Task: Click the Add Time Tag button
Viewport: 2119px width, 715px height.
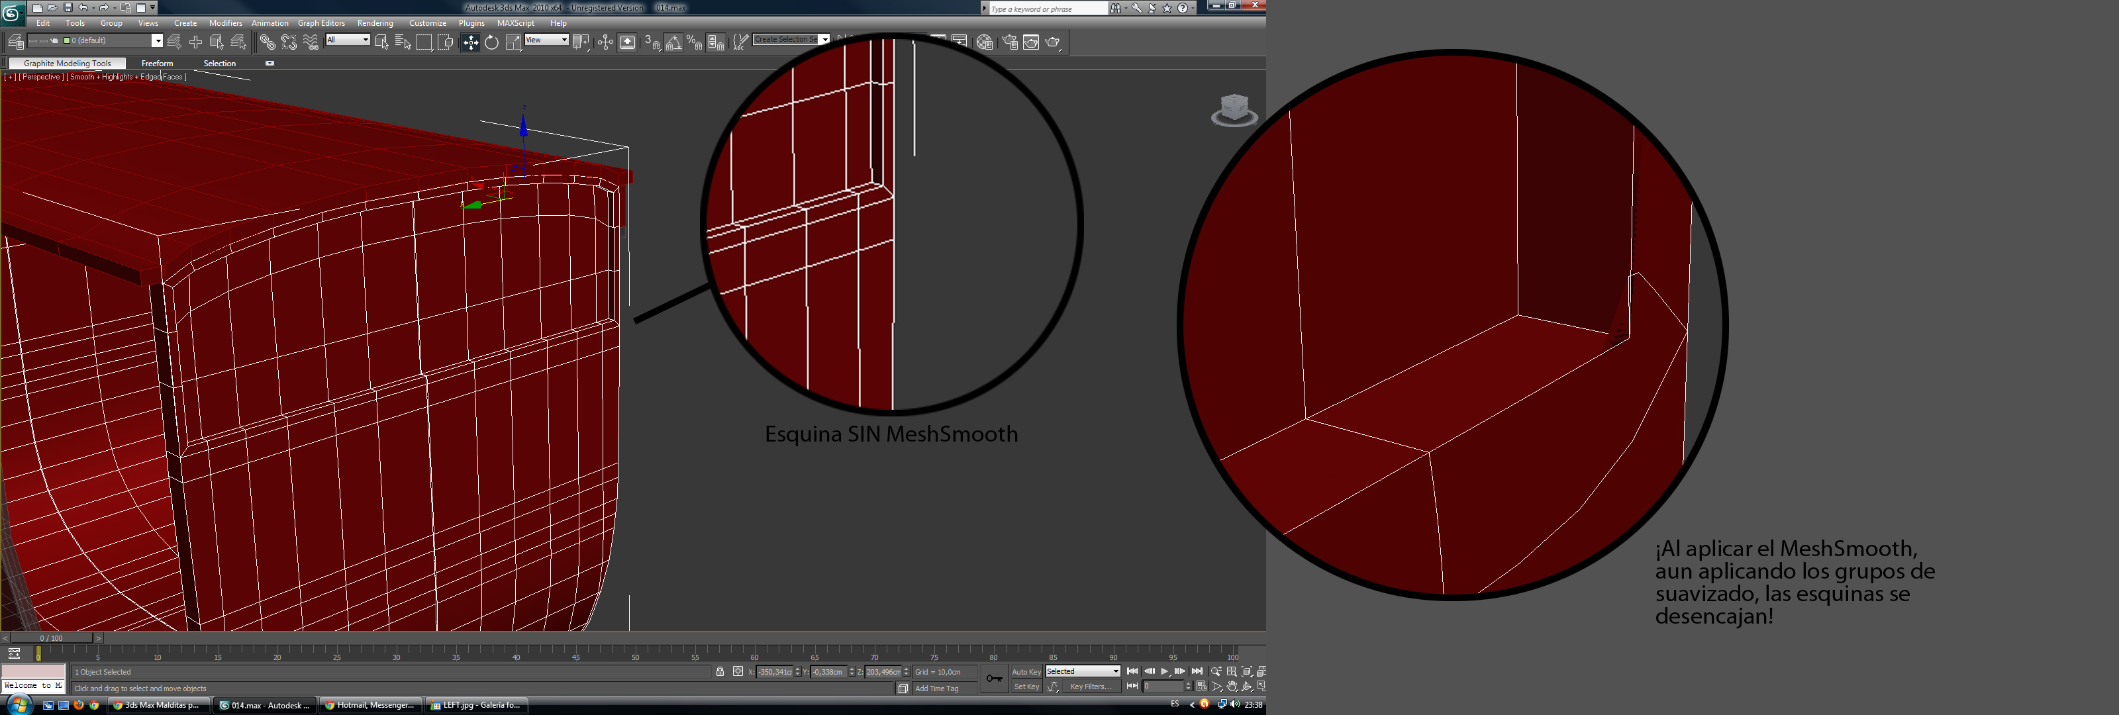Action: pyautogui.click(x=936, y=689)
